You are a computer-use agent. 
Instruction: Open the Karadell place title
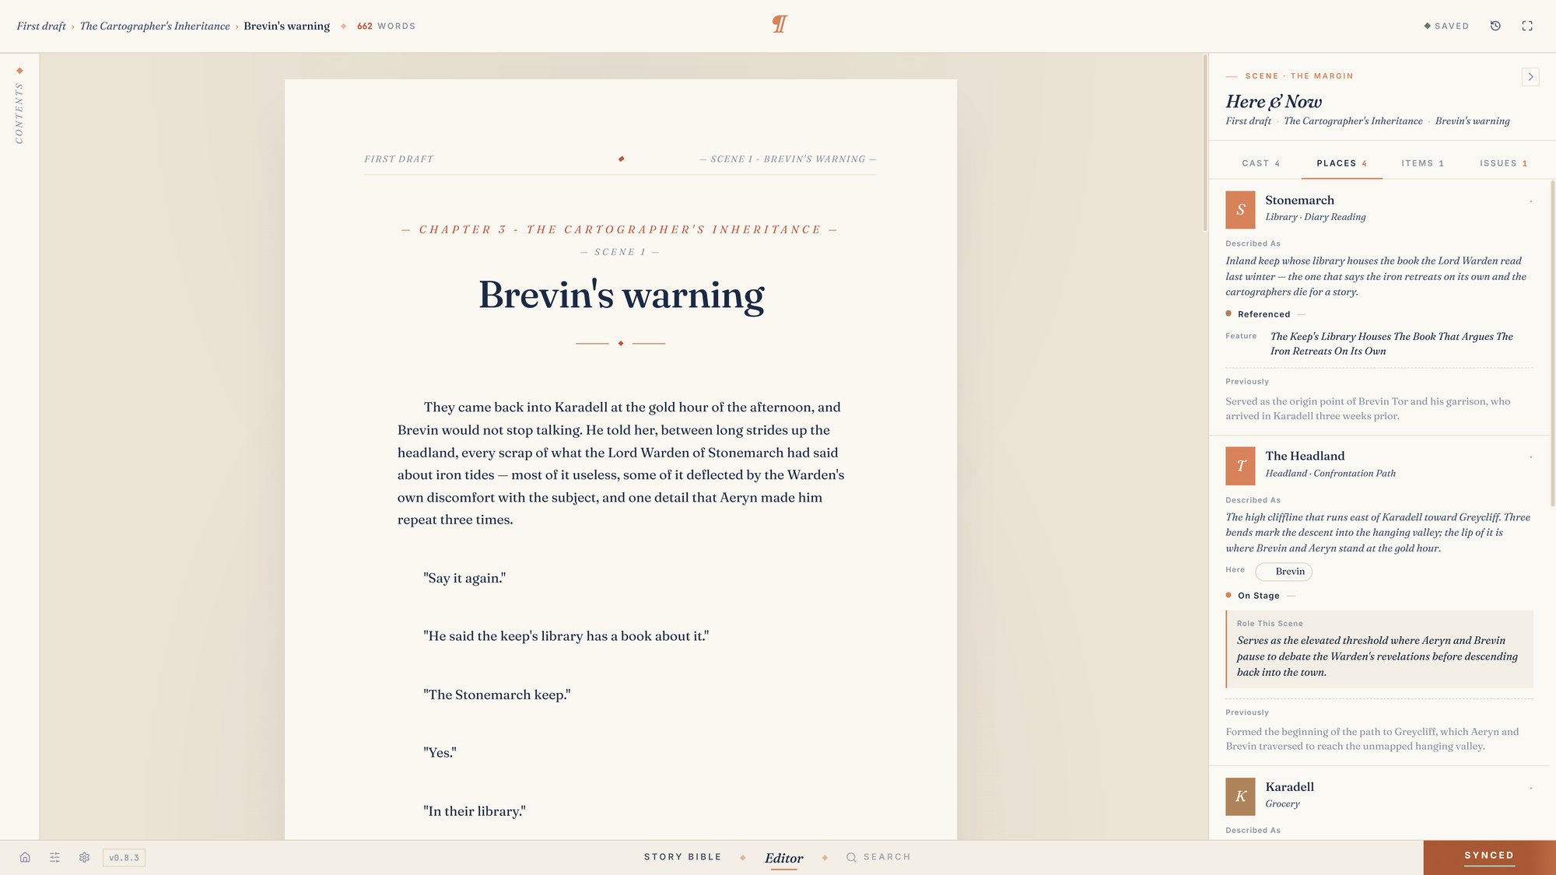1289,786
